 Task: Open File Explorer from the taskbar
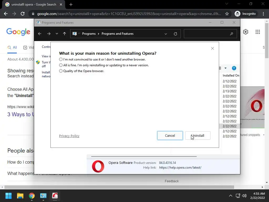[20, 196]
